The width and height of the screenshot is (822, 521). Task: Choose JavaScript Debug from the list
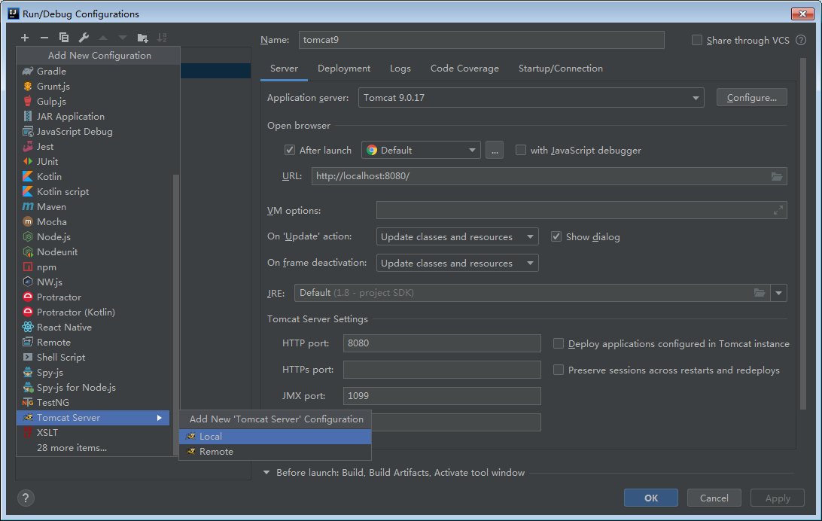click(x=93, y=132)
